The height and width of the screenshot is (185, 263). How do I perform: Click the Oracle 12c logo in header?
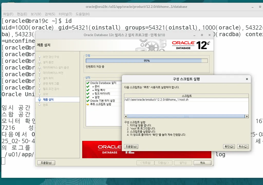click(191, 45)
